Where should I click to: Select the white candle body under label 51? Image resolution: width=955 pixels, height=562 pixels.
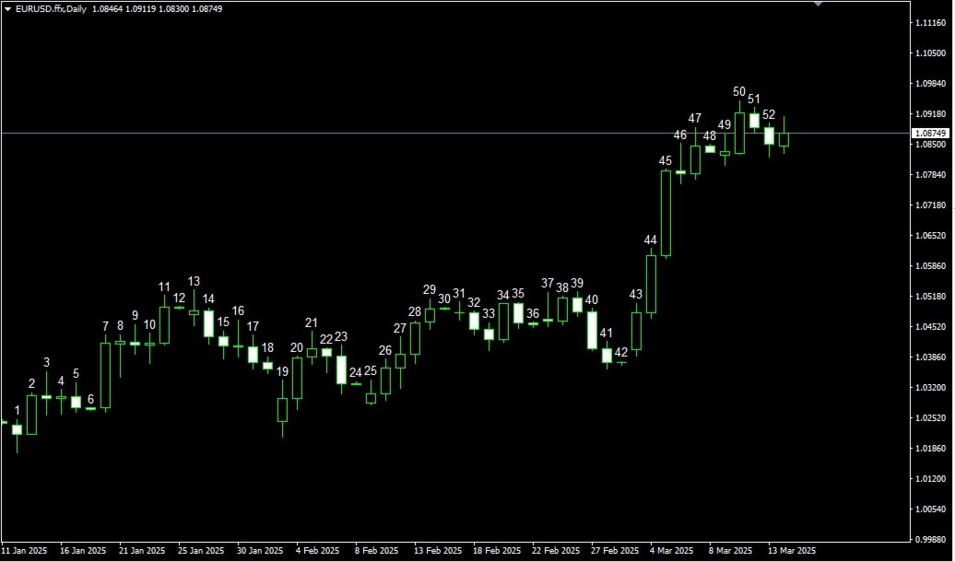pos(754,121)
